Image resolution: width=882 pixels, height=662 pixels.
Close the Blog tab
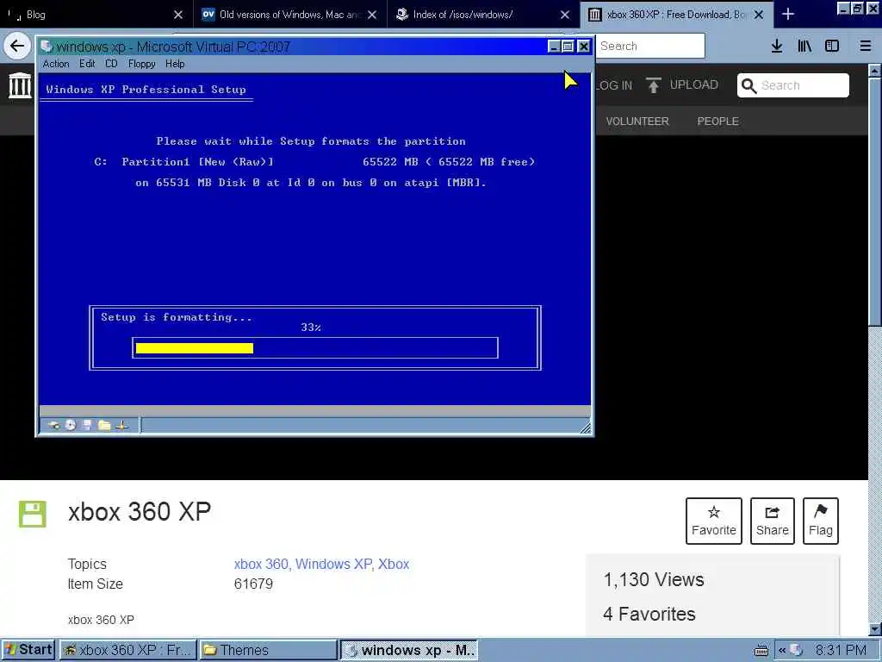(177, 15)
